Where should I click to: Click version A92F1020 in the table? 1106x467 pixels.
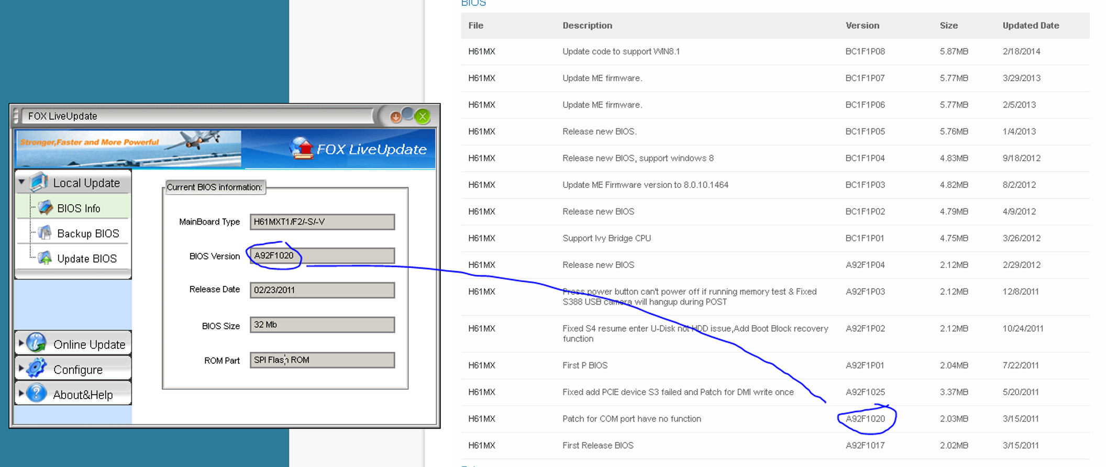865,419
